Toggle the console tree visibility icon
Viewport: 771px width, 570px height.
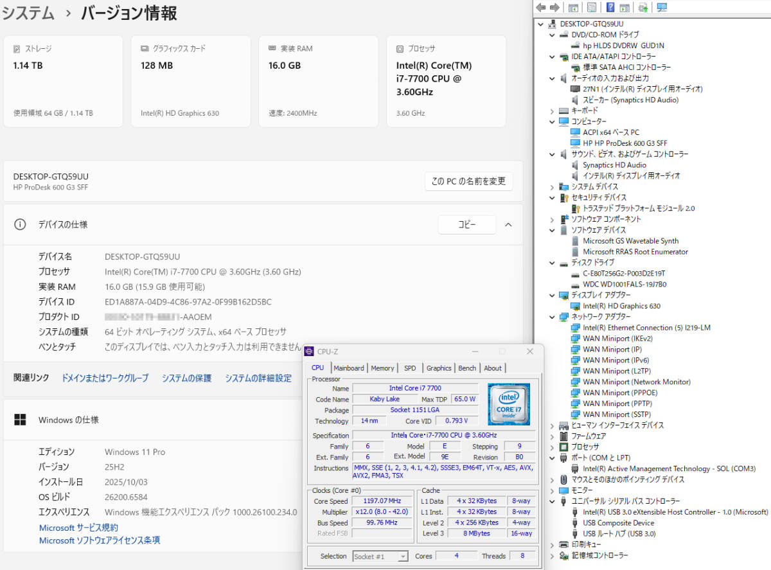[573, 7]
